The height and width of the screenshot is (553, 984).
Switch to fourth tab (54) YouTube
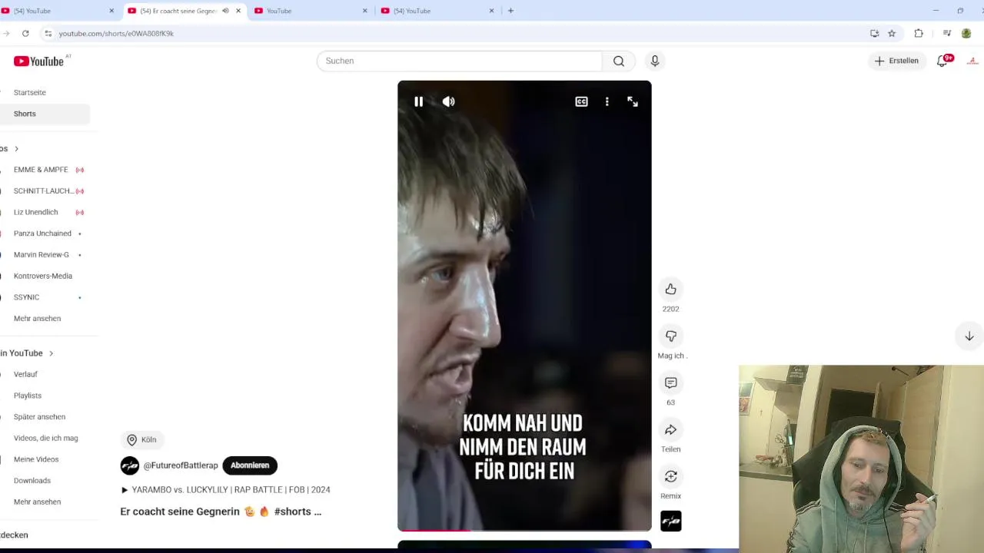tap(438, 11)
